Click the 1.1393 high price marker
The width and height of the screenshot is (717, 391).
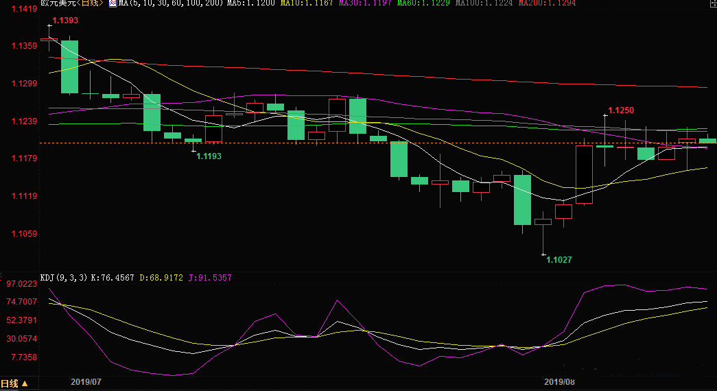65,21
